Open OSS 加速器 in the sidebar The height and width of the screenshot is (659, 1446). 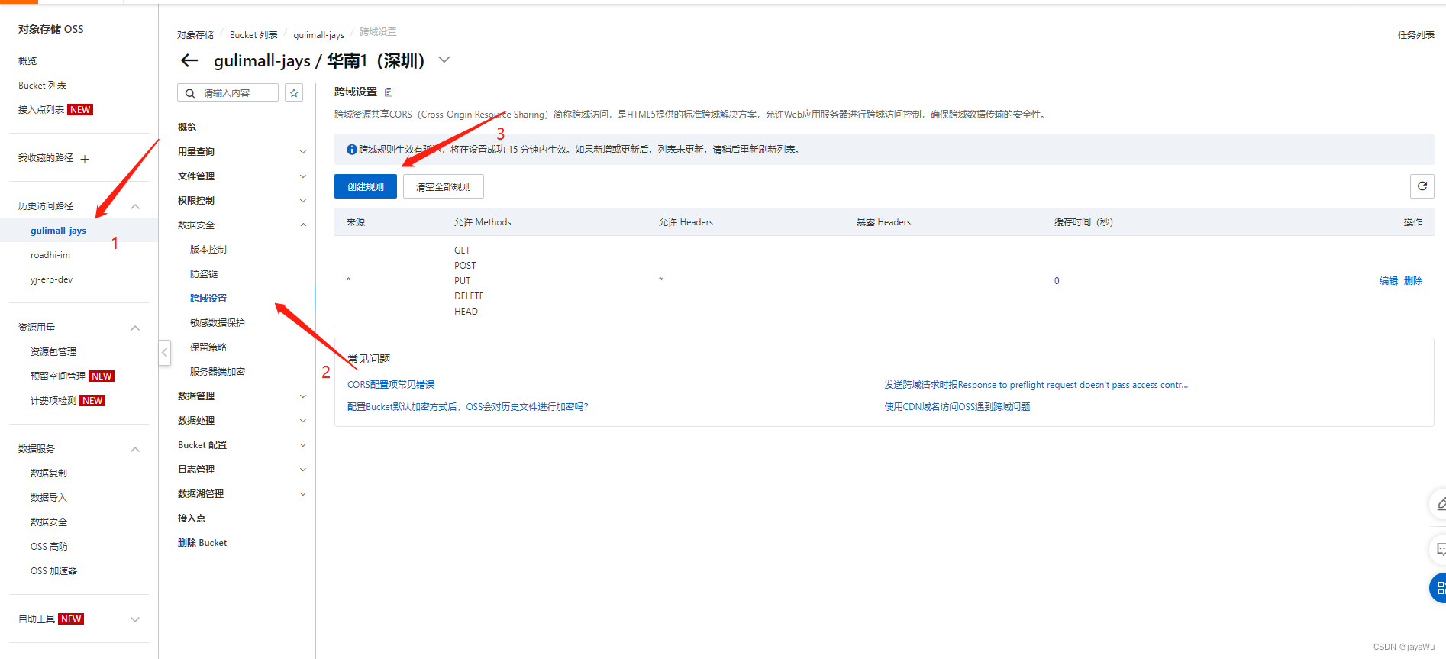53,571
